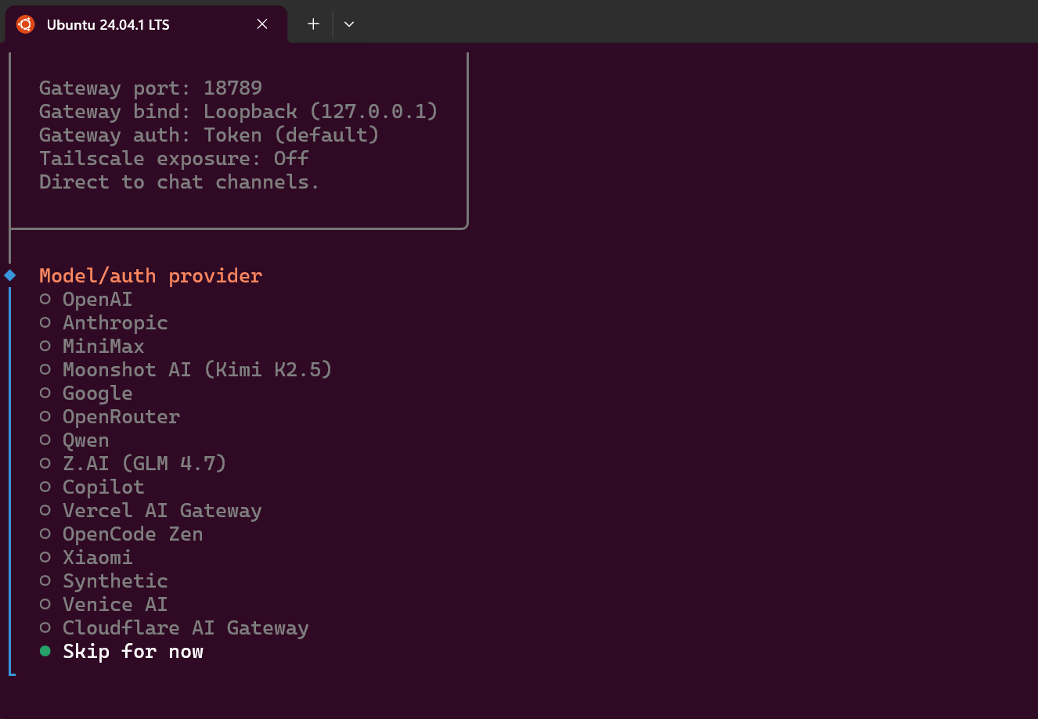The image size is (1038, 719).
Task: Choose MiniMax as provider
Action: coord(92,347)
